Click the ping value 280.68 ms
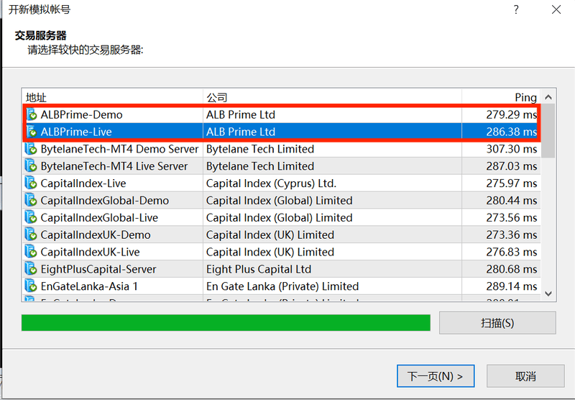This screenshot has width=575, height=400. tap(512, 269)
